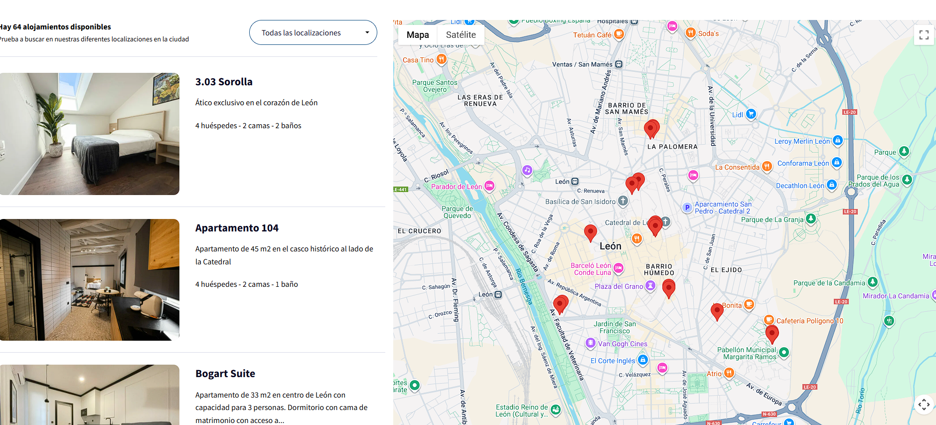Click the red pin in La Palomera
The height and width of the screenshot is (425, 936).
(651, 128)
